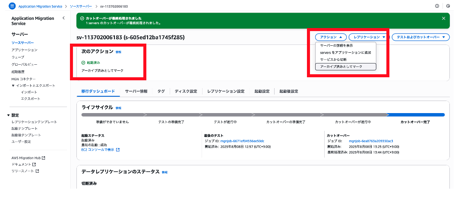Click アーカイブ済みとしてマーク text under 次のアクション
471x199 pixels.
102,70
